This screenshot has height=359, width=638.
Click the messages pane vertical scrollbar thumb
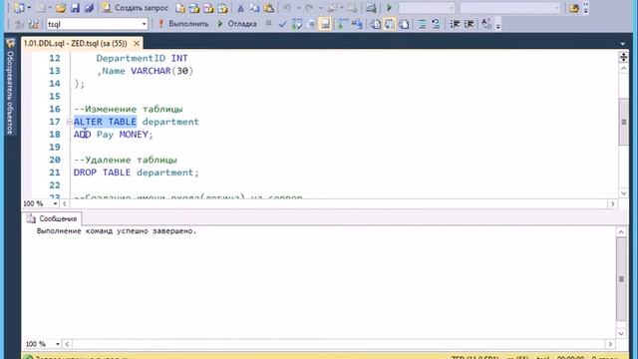pyautogui.click(x=621, y=279)
